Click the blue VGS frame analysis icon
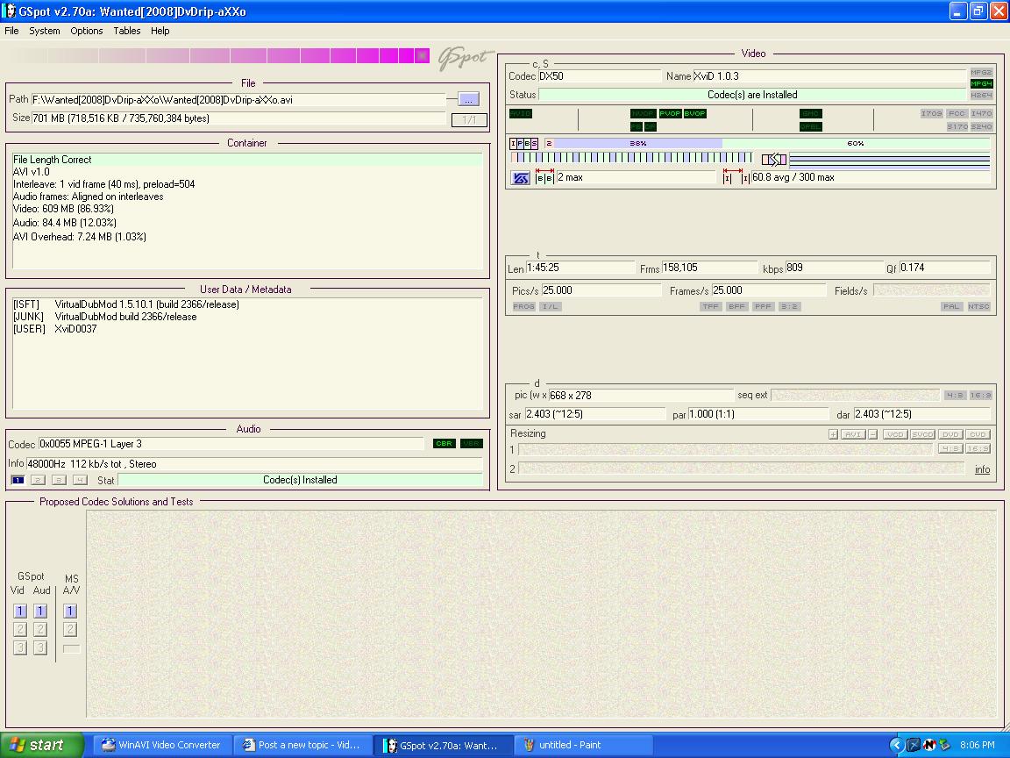The image size is (1010, 758). click(x=521, y=178)
